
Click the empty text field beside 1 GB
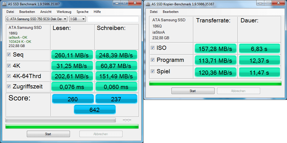point(113,19)
